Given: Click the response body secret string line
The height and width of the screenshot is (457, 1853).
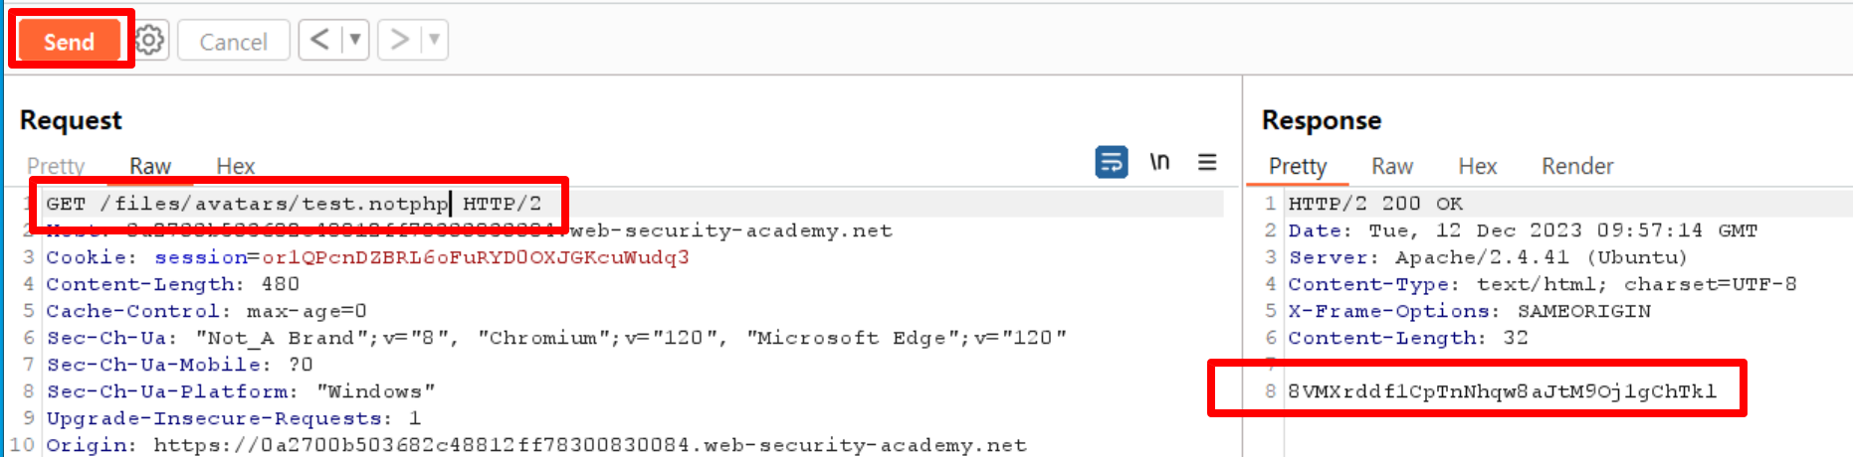Looking at the screenshot, I should [x=1502, y=391].
